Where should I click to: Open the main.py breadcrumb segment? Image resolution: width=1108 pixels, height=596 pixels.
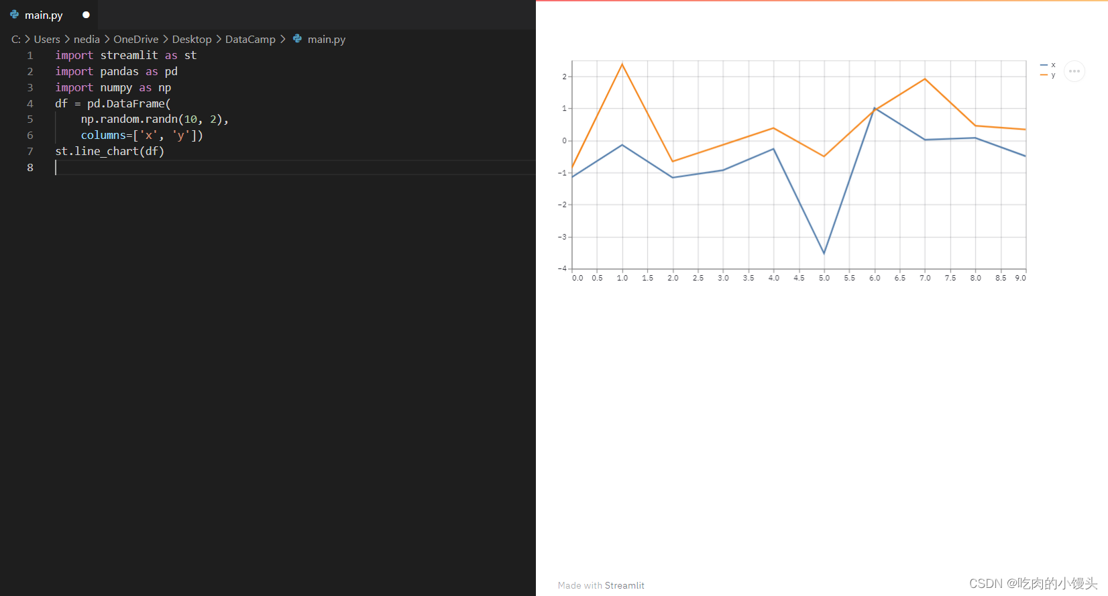(x=327, y=40)
